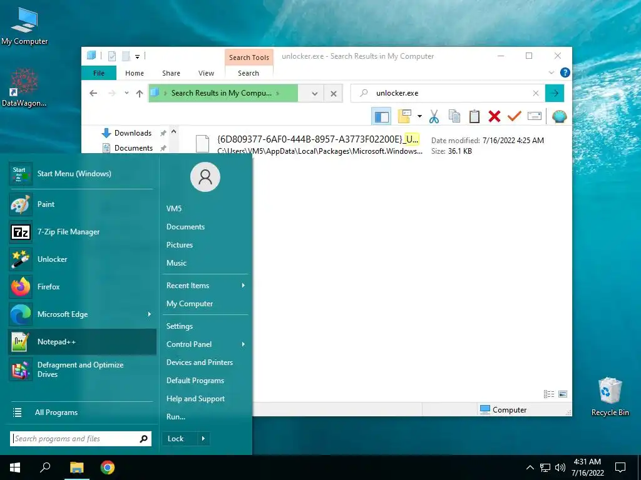This screenshot has height=480, width=641.
Task: Select Documents in the navigation pane
Action: pos(133,147)
